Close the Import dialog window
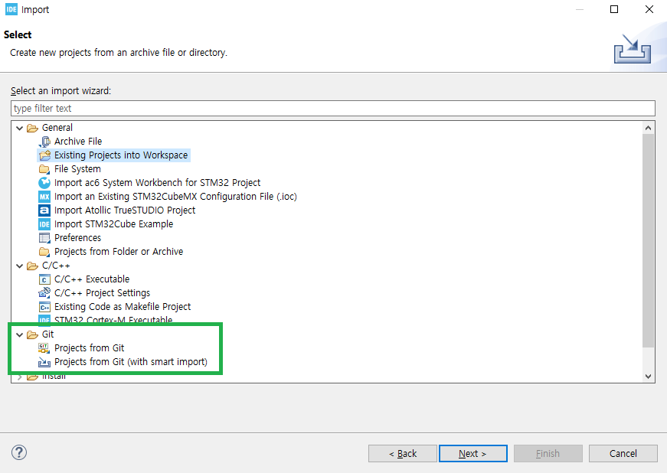667x473 pixels. click(x=649, y=9)
